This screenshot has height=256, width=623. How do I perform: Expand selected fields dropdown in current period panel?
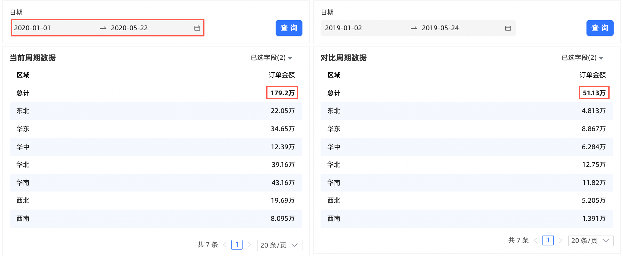coord(271,58)
